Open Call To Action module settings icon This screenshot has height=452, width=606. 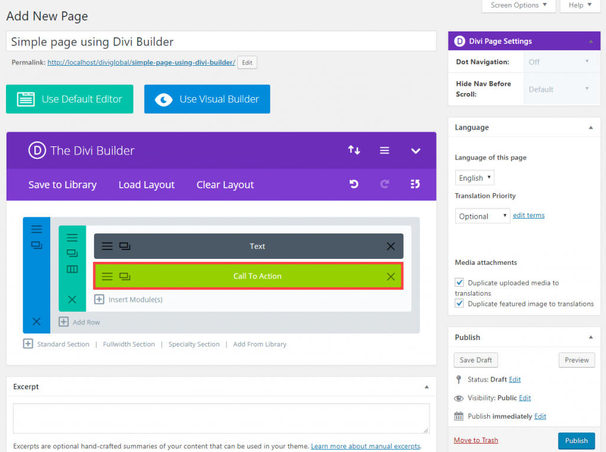[x=107, y=276]
